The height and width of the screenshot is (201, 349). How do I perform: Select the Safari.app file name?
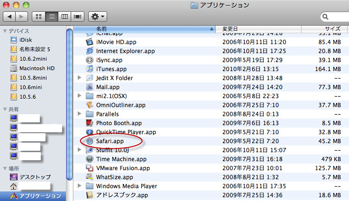point(110,141)
